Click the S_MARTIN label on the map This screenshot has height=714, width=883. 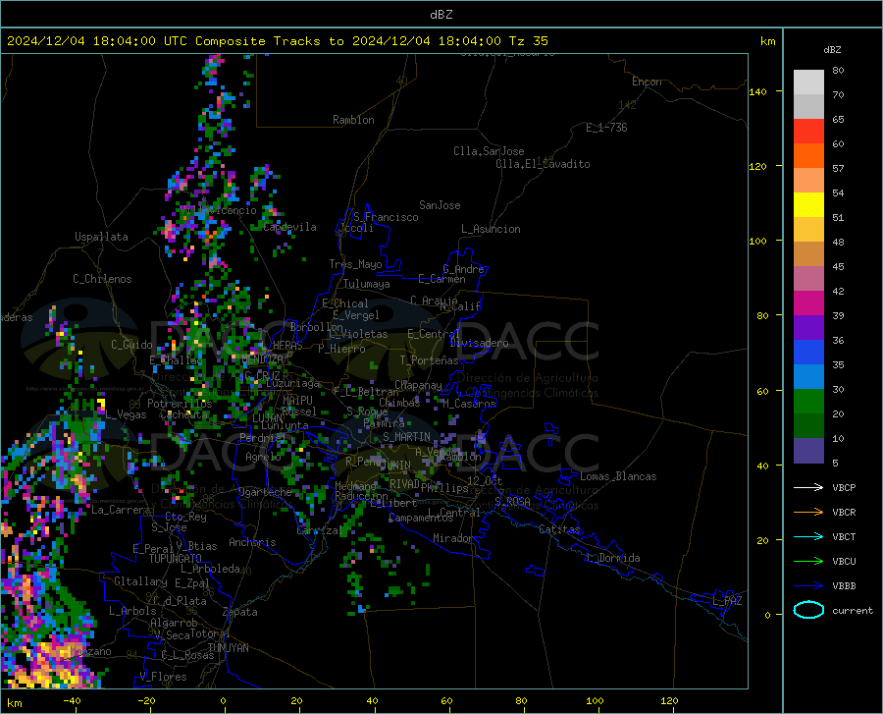point(406,437)
